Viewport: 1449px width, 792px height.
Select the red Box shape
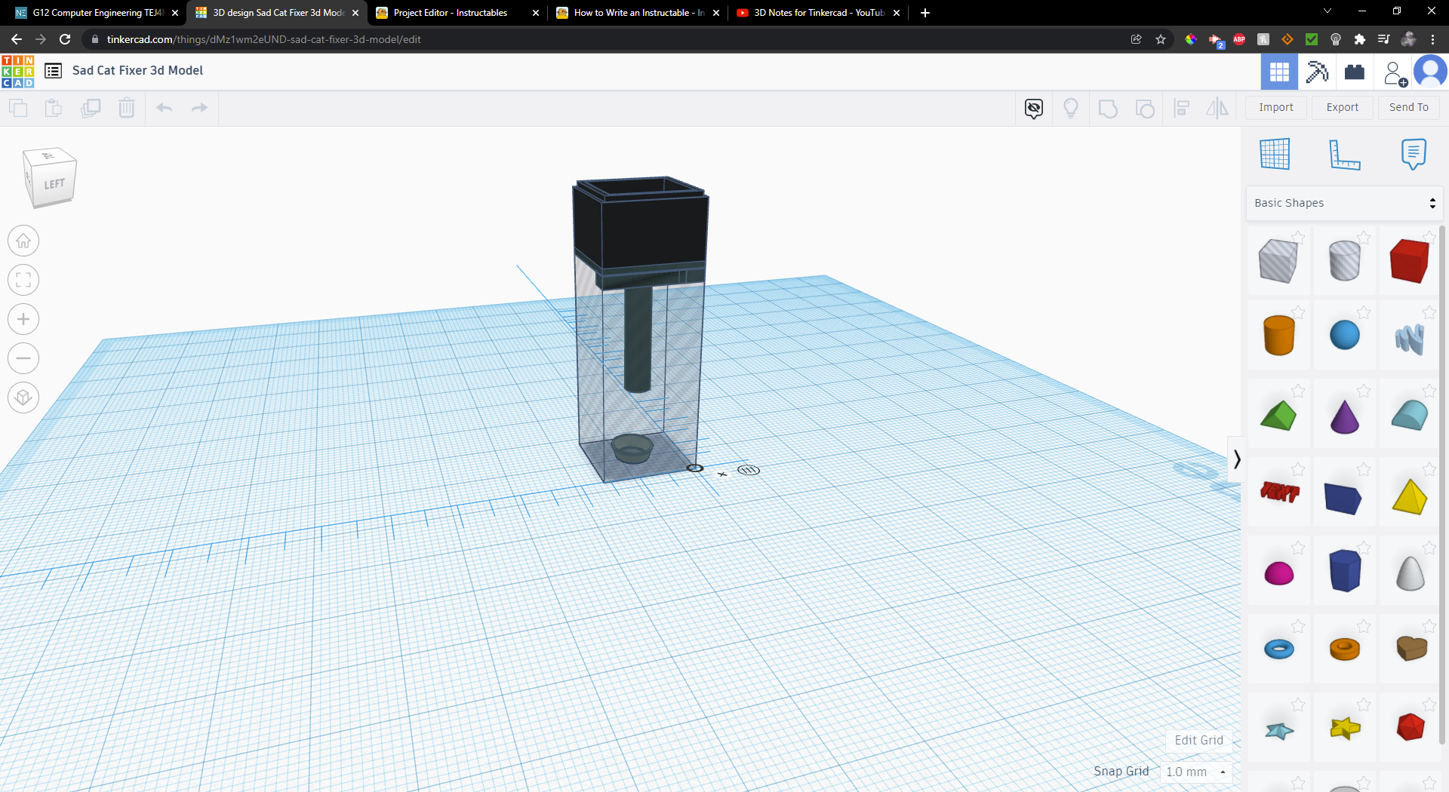point(1410,261)
